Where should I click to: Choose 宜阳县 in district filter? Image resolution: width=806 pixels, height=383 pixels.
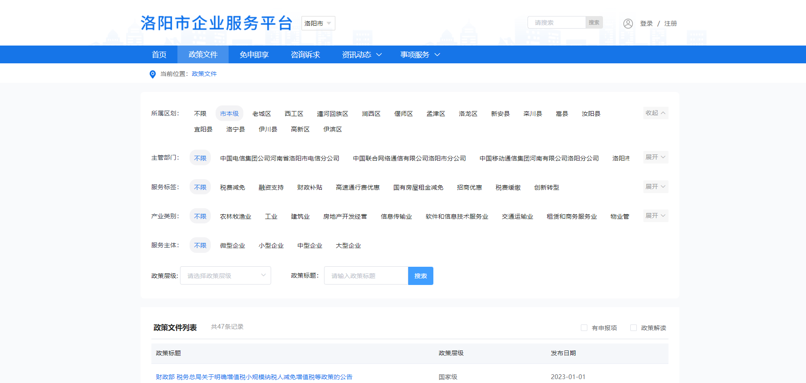click(203, 129)
